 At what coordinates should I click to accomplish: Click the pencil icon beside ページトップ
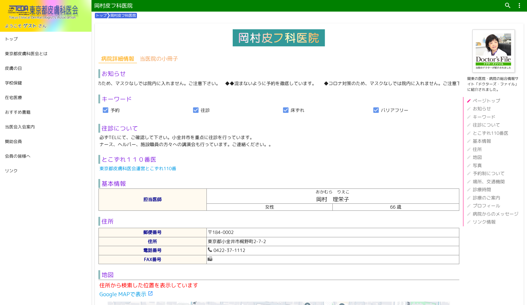[x=468, y=100]
